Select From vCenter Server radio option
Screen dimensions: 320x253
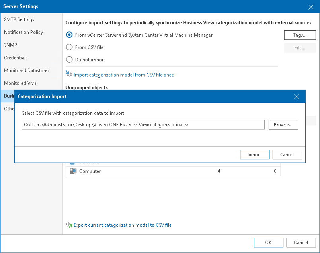coord(69,35)
